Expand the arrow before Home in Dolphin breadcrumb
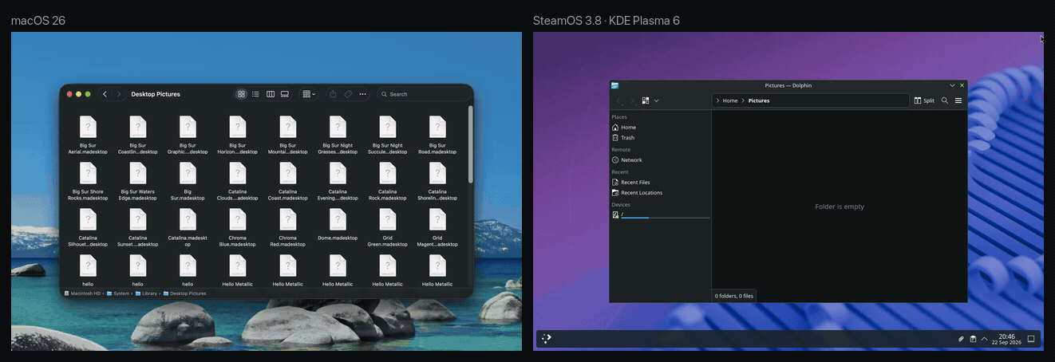Image resolution: width=1055 pixels, height=362 pixels. [x=717, y=101]
